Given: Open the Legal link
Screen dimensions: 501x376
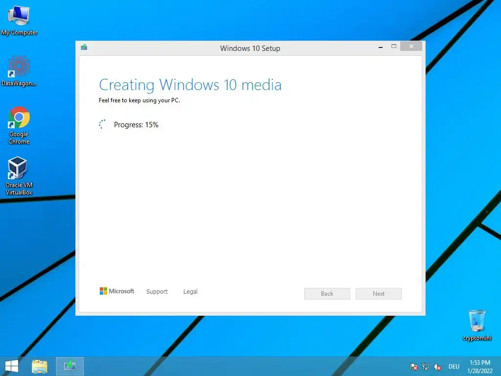Looking at the screenshot, I should 190,292.
